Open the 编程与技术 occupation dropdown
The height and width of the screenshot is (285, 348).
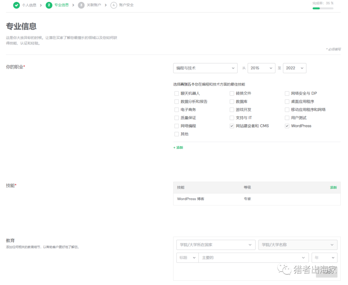205,68
